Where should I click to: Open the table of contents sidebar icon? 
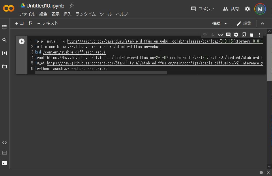tap(5, 27)
